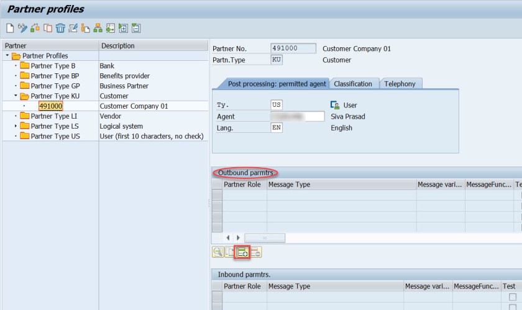Image resolution: width=522 pixels, height=310 pixels.
Task: Click the Expand subtree toolbar icon
Action: (x=123, y=29)
